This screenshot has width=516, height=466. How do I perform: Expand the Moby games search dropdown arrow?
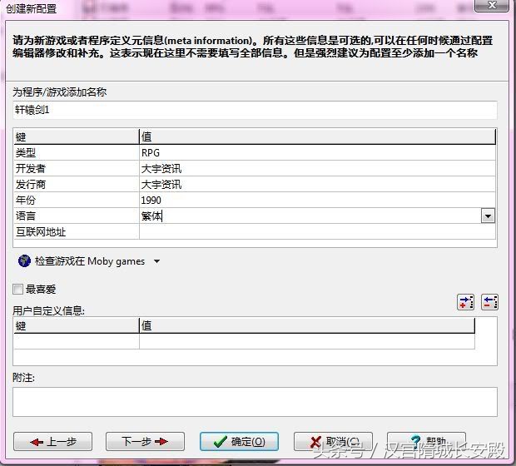(x=156, y=261)
